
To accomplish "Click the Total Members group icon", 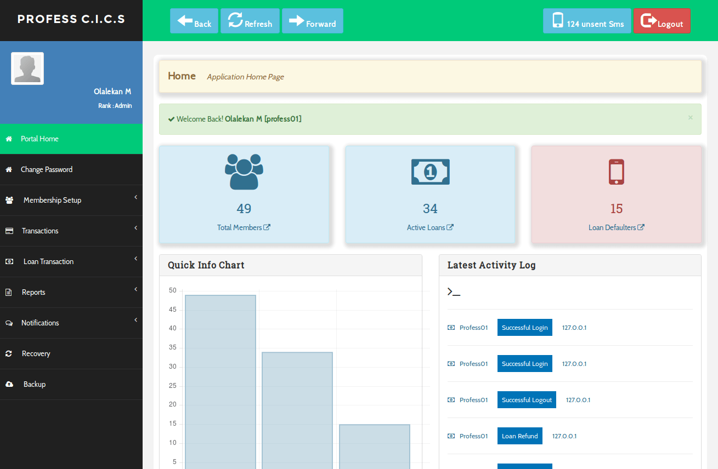I will coord(244,172).
